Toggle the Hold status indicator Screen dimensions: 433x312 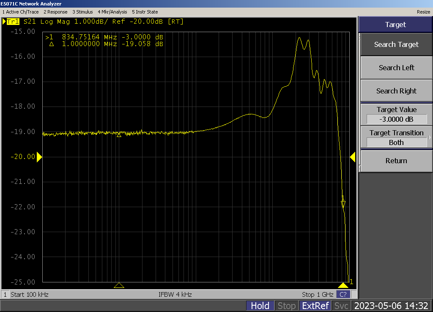pyautogui.click(x=260, y=306)
